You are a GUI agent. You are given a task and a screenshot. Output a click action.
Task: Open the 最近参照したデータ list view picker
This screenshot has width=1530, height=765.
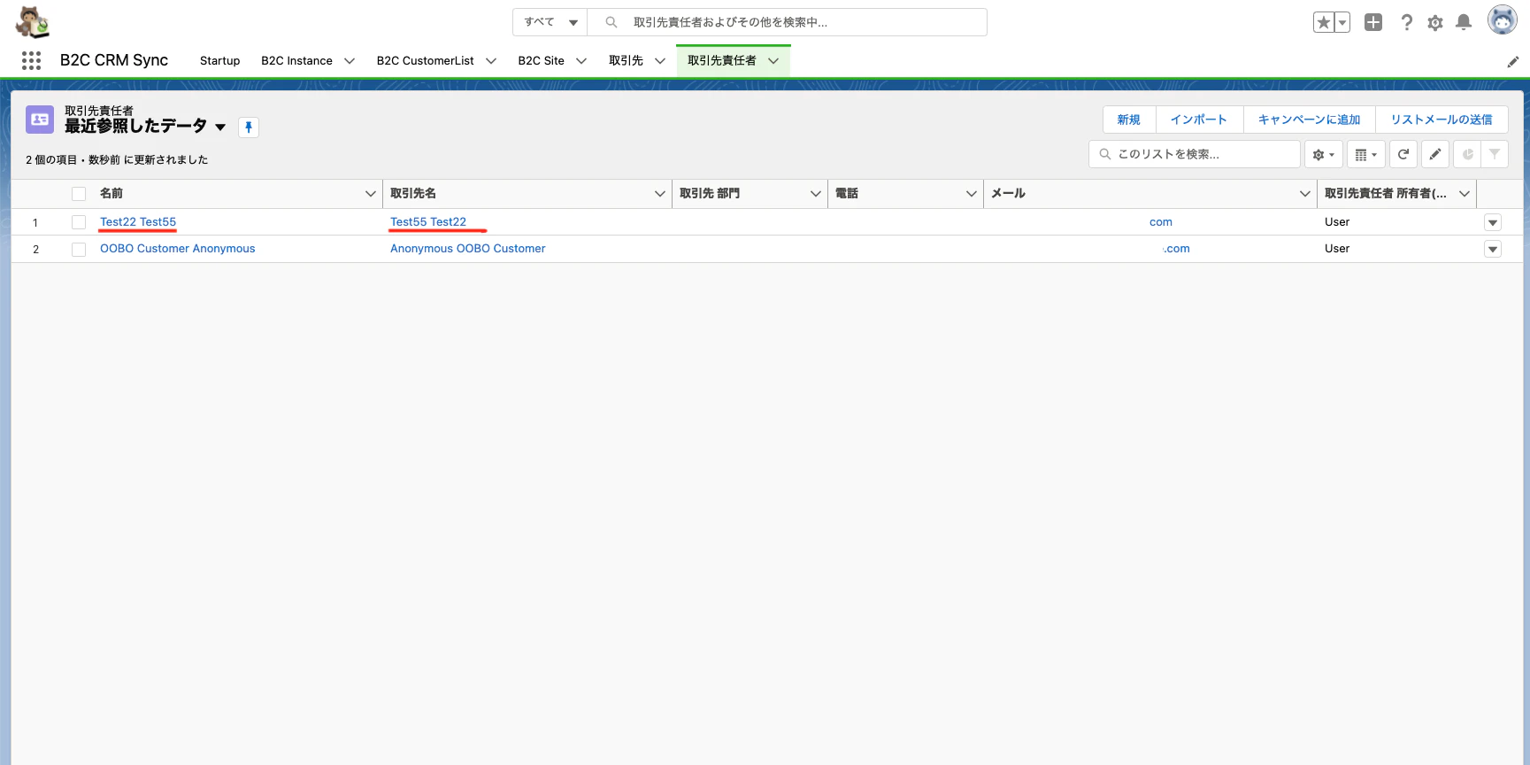click(220, 127)
